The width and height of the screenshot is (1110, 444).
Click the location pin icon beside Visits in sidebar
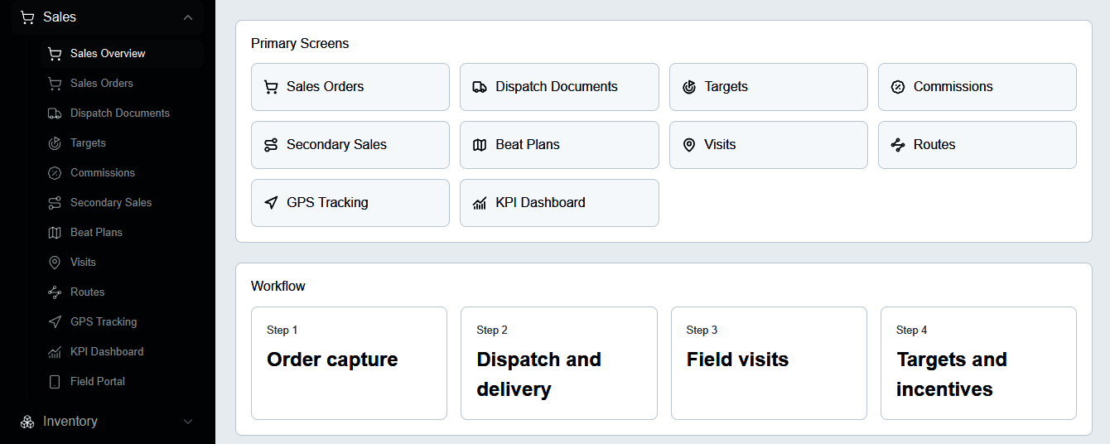55,263
